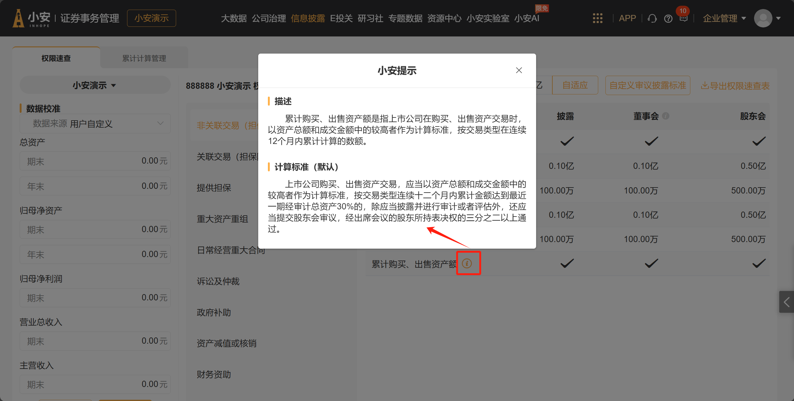
Task: Open the help question mark icon
Action: point(668,19)
